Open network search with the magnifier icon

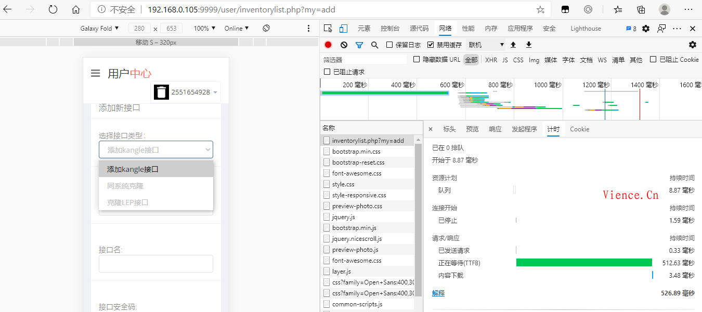point(374,45)
